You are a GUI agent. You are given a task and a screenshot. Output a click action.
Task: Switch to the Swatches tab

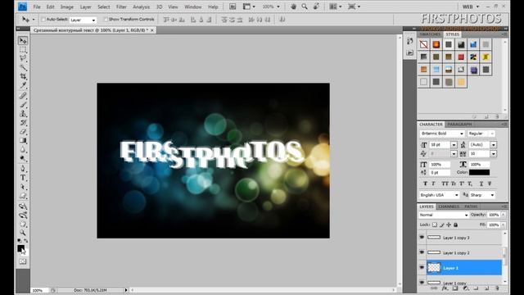[x=430, y=34]
